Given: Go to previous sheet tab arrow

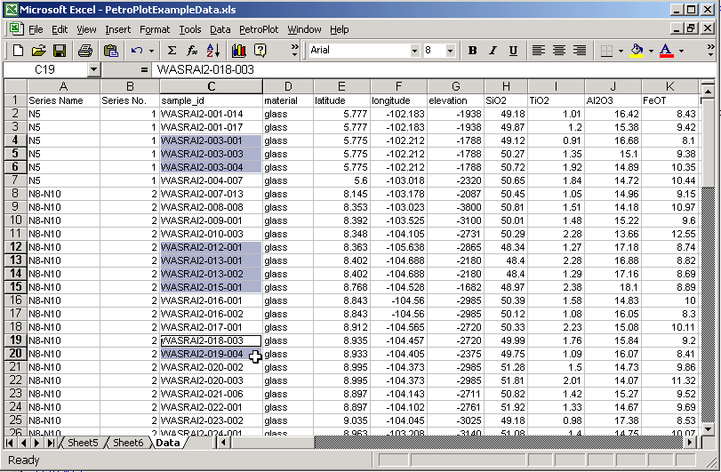Looking at the screenshot, I should [23, 443].
